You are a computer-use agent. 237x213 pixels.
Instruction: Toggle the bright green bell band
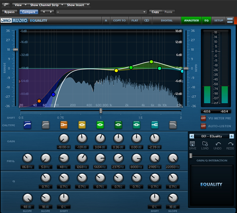[x=100, y=125]
